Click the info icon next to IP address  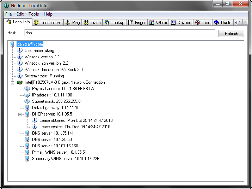tap(27, 95)
